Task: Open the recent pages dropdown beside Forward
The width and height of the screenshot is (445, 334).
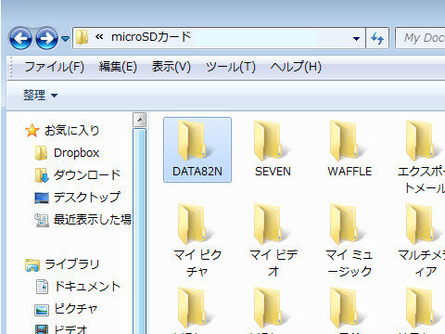Action: point(65,38)
